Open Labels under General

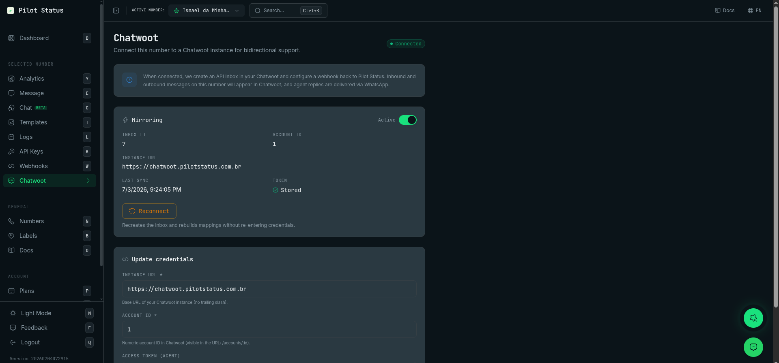(x=49, y=236)
